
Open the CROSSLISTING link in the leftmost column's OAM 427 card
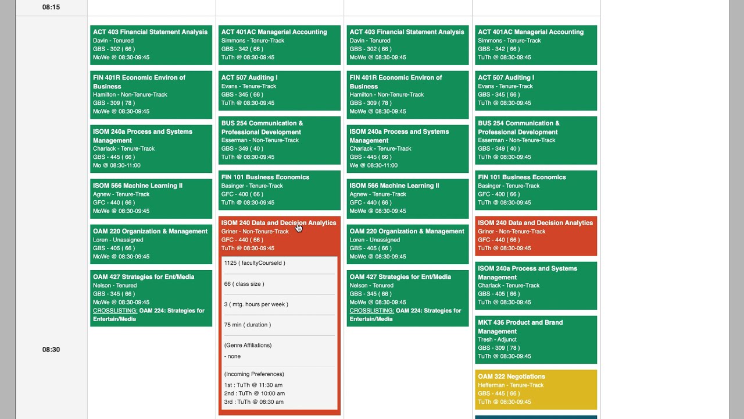point(115,311)
